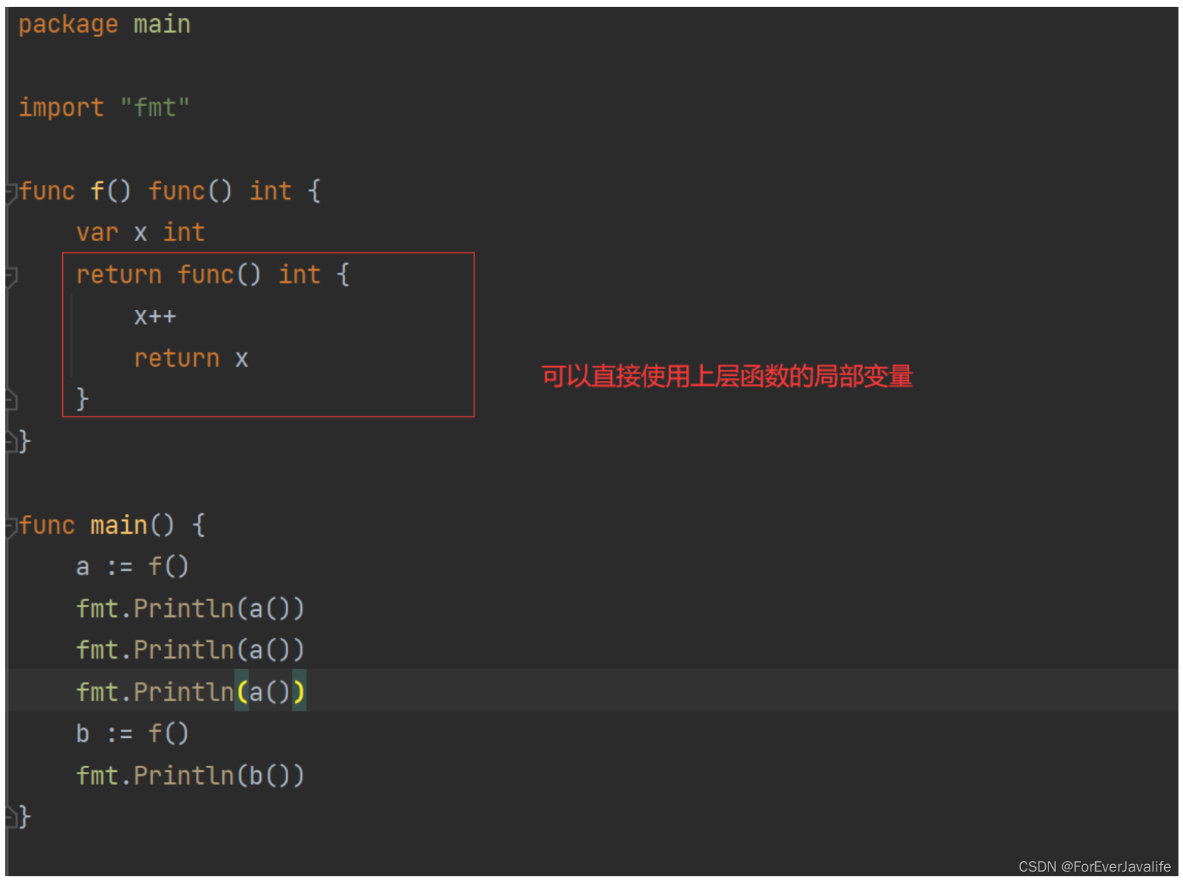Click the 'return x' statement
Screen dimensions: 1183x880
[191, 358]
